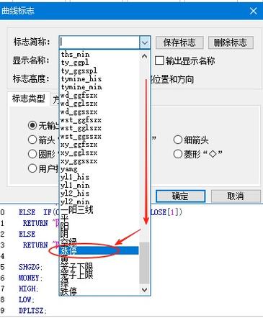Click the list scrollbar up arrow
The image size is (263, 318).
(144, 56)
